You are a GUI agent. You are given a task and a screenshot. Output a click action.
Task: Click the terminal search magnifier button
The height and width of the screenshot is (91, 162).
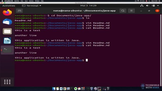pos(123,11)
